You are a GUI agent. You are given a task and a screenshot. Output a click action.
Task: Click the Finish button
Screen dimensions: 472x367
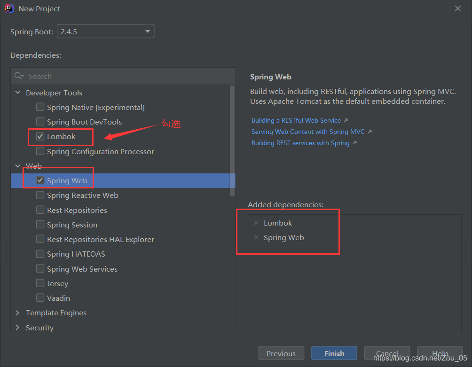pos(334,353)
